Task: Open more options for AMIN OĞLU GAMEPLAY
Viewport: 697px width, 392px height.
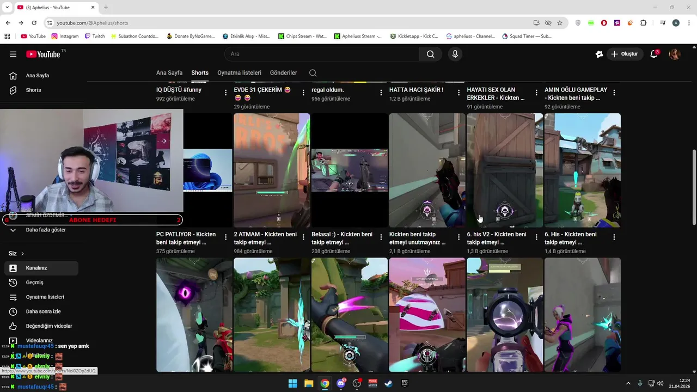Action: coord(614,93)
